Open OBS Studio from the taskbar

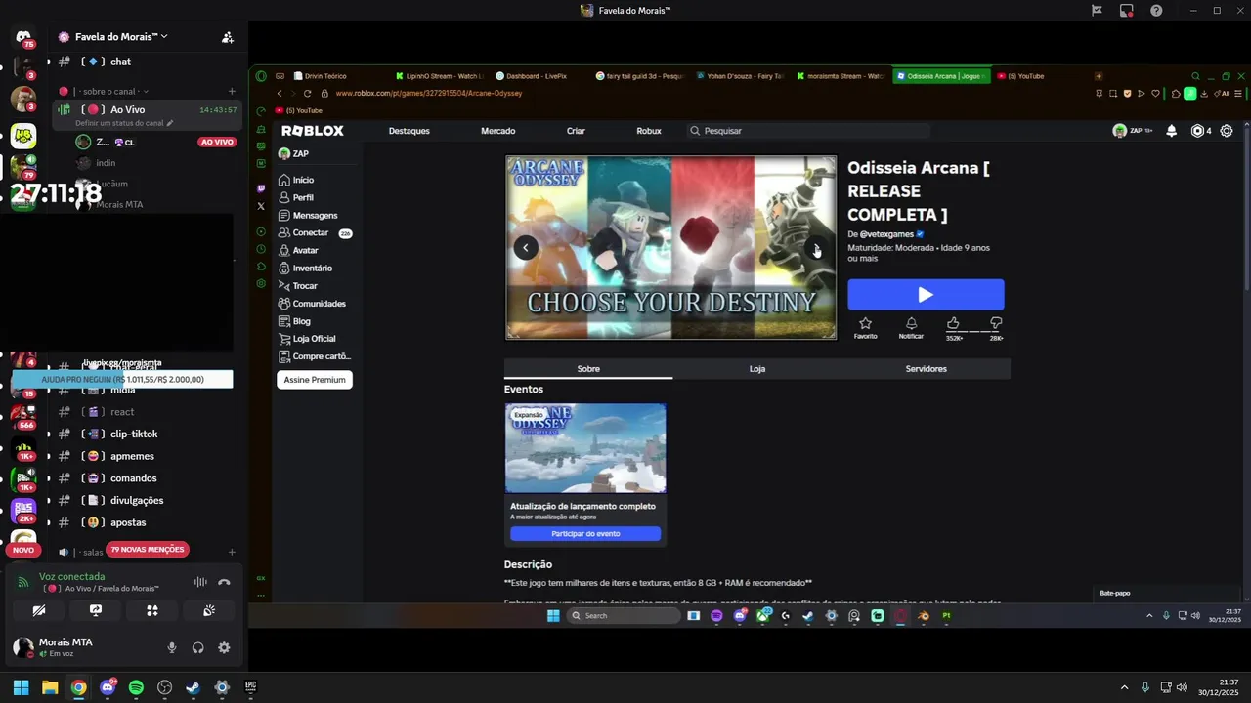[x=164, y=687]
